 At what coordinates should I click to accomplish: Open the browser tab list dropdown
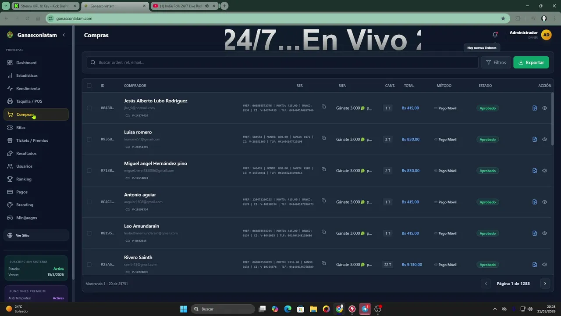[x=6, y=6]
